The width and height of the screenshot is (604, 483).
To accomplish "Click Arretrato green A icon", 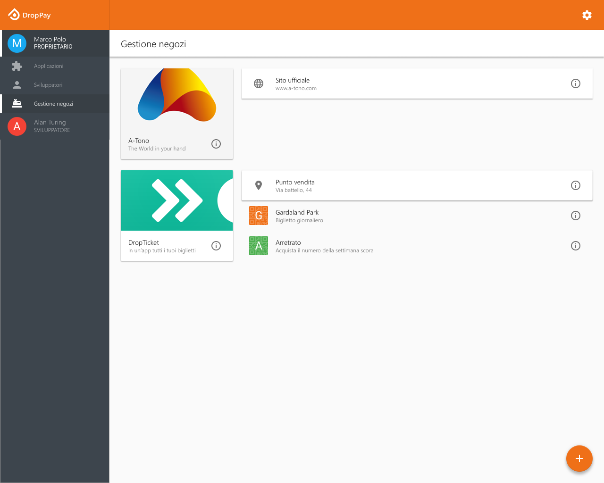I will [x=259, y=246].
